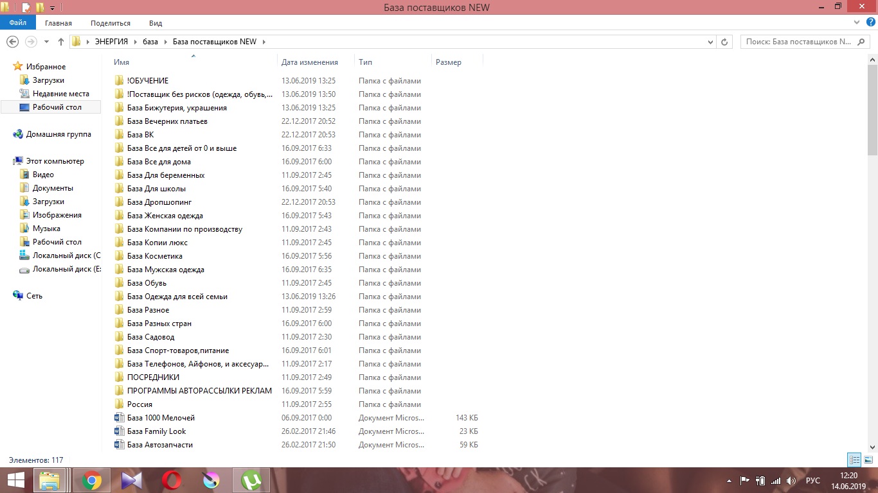
Task: Switch to the Вид ribbon tab
Action: [156, 23]
